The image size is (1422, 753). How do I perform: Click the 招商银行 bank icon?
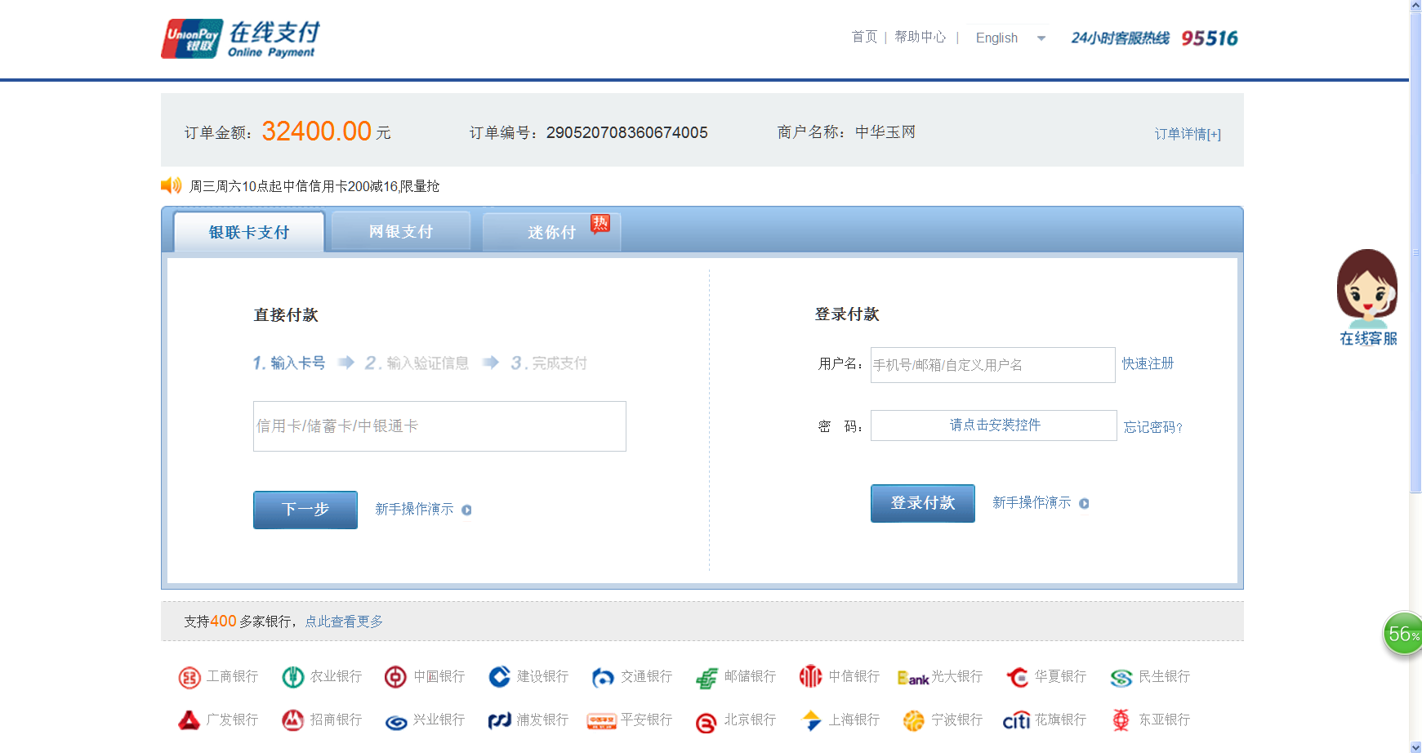click(293, 720)
